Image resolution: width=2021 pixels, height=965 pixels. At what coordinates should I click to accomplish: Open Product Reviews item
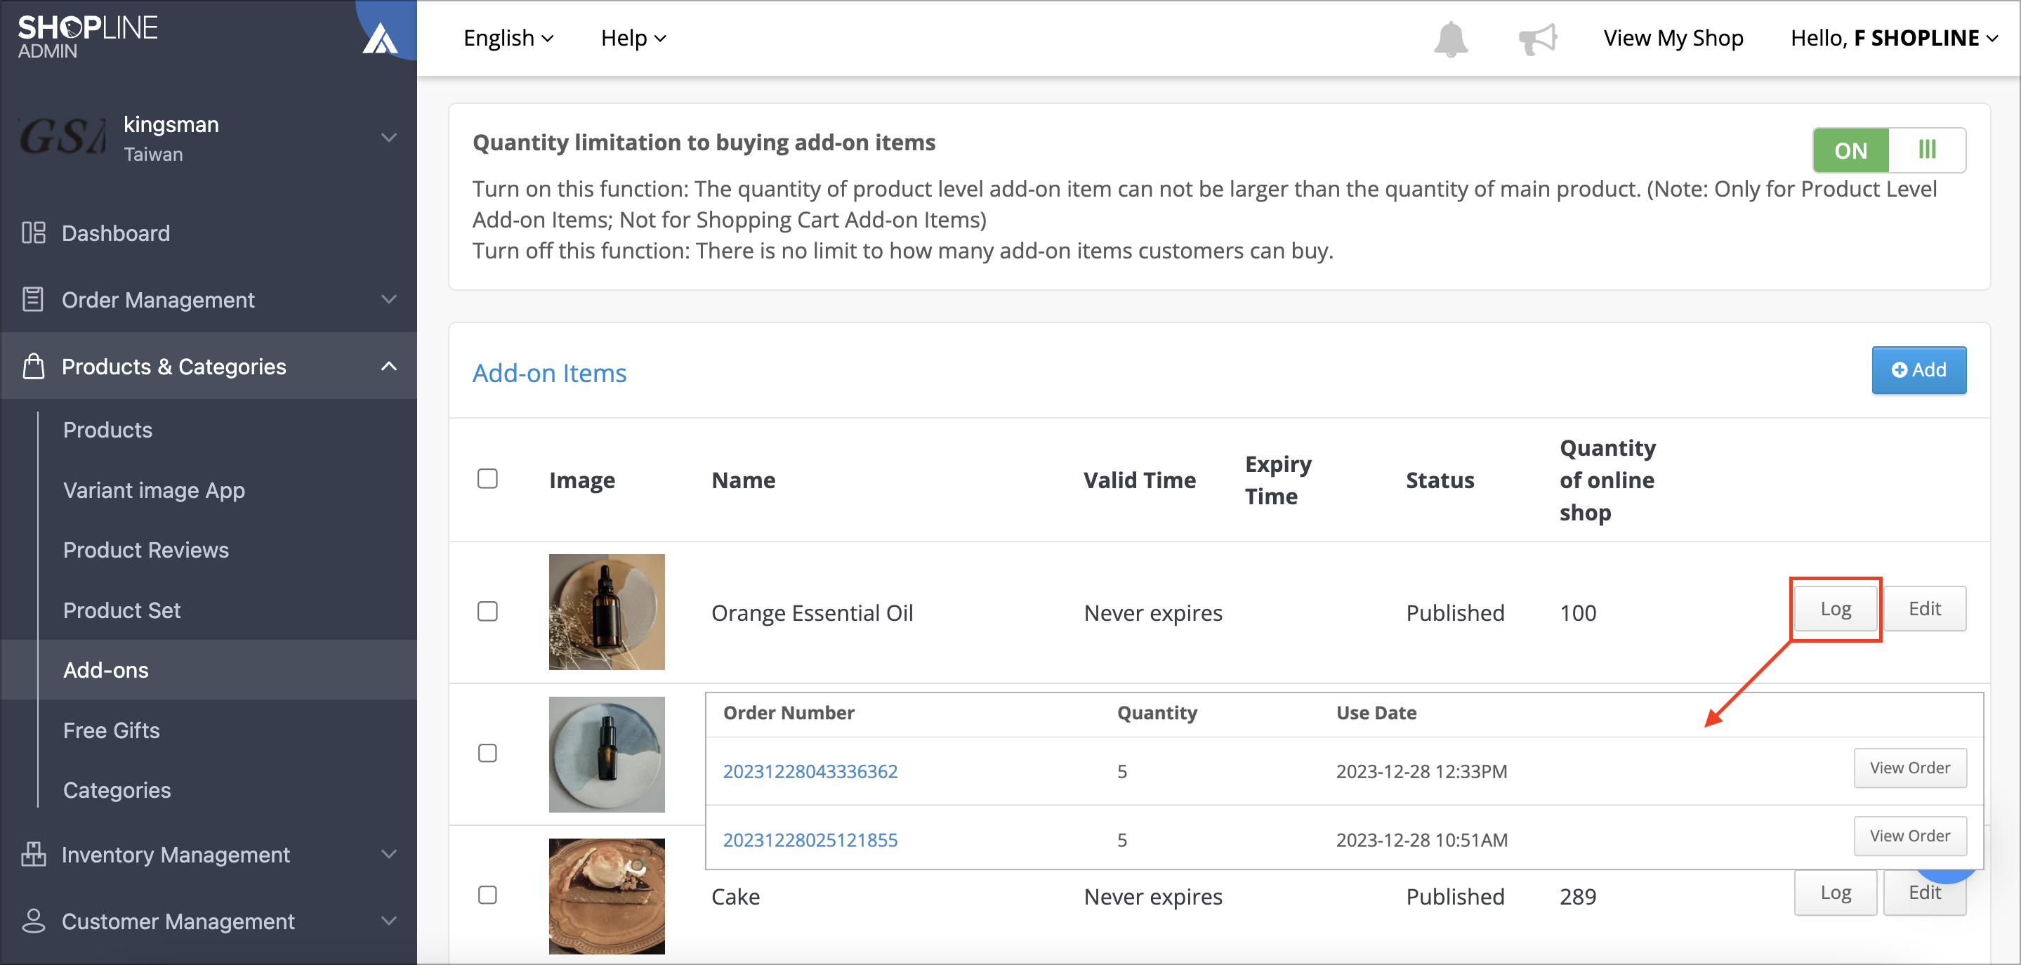(146, 550)
